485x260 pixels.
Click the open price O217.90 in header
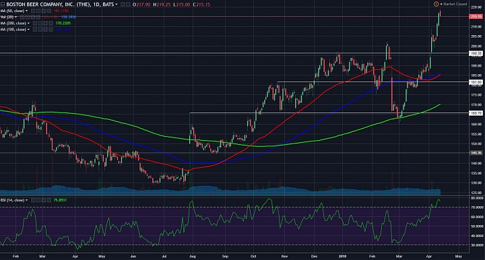(x=141, y=4)
